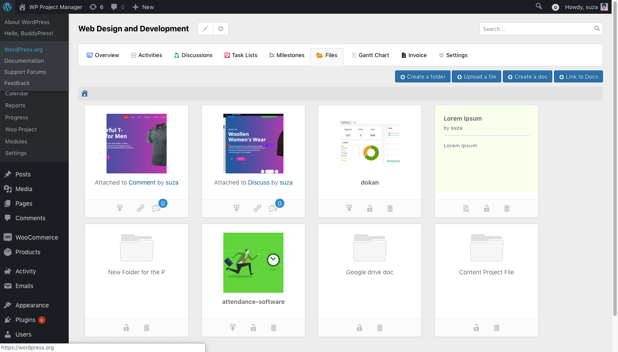Screen dimensions: 618x352
Task: Toggle the lock on Content Project File folder
Action: pos(476,328)
